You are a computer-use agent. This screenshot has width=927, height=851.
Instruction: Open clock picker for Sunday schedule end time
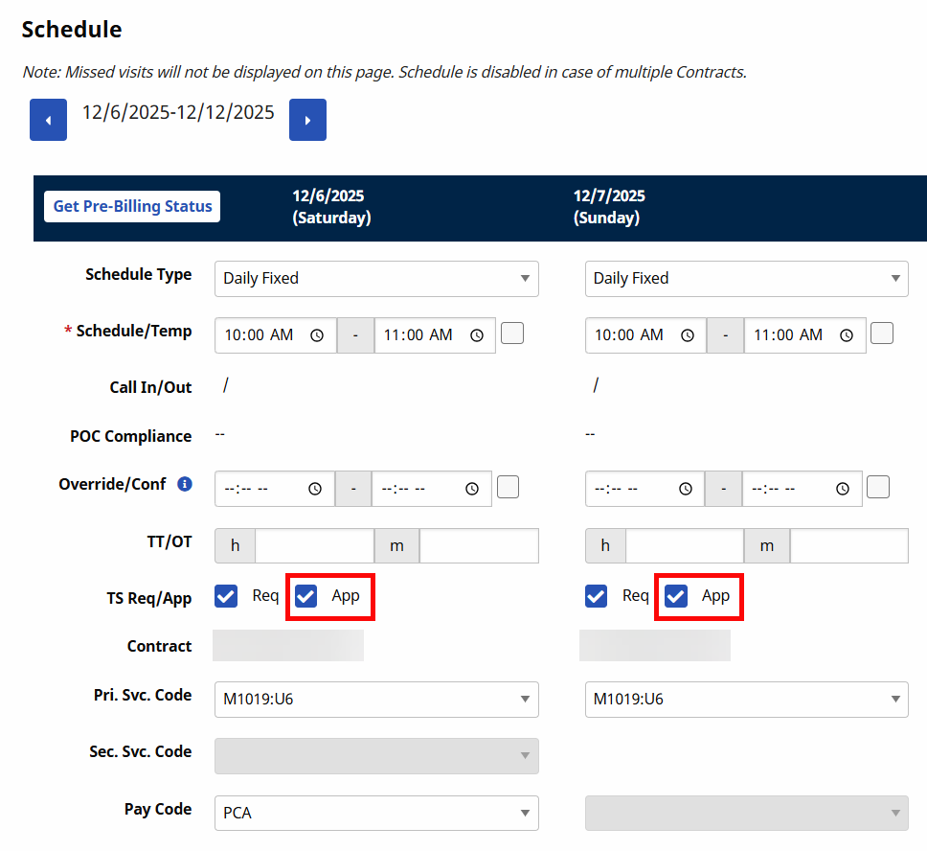(847, 335)
